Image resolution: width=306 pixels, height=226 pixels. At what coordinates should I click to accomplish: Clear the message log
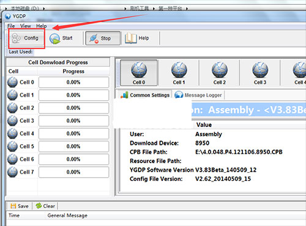pyautogui.click(x=45, y=206)
